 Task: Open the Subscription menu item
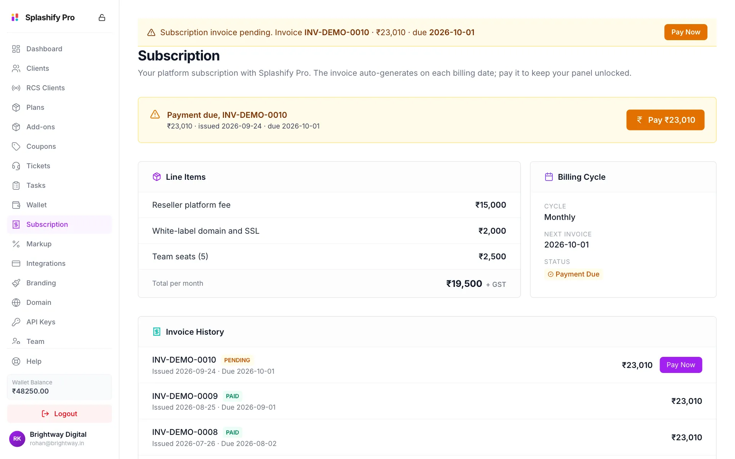(59, 225)
